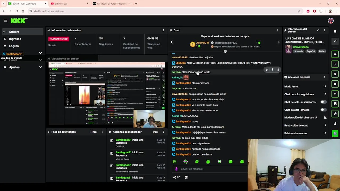Go to the Stream sidebar item

click(23, 32)
